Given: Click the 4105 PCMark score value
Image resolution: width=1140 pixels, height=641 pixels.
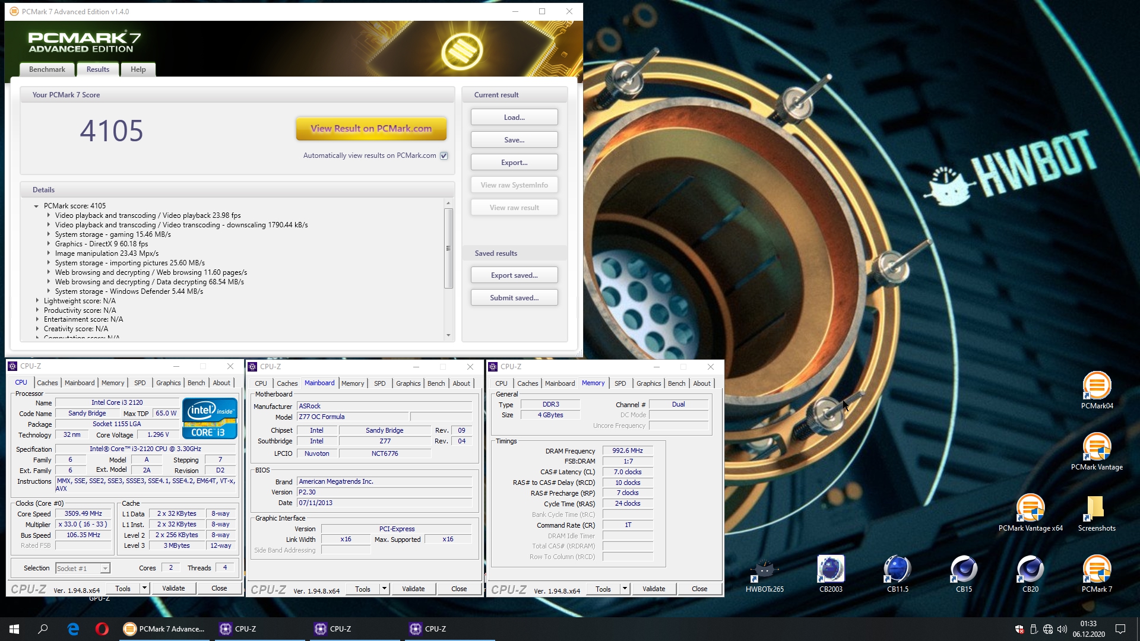Looking at the screenshot, I should click(x=112, y=131).
